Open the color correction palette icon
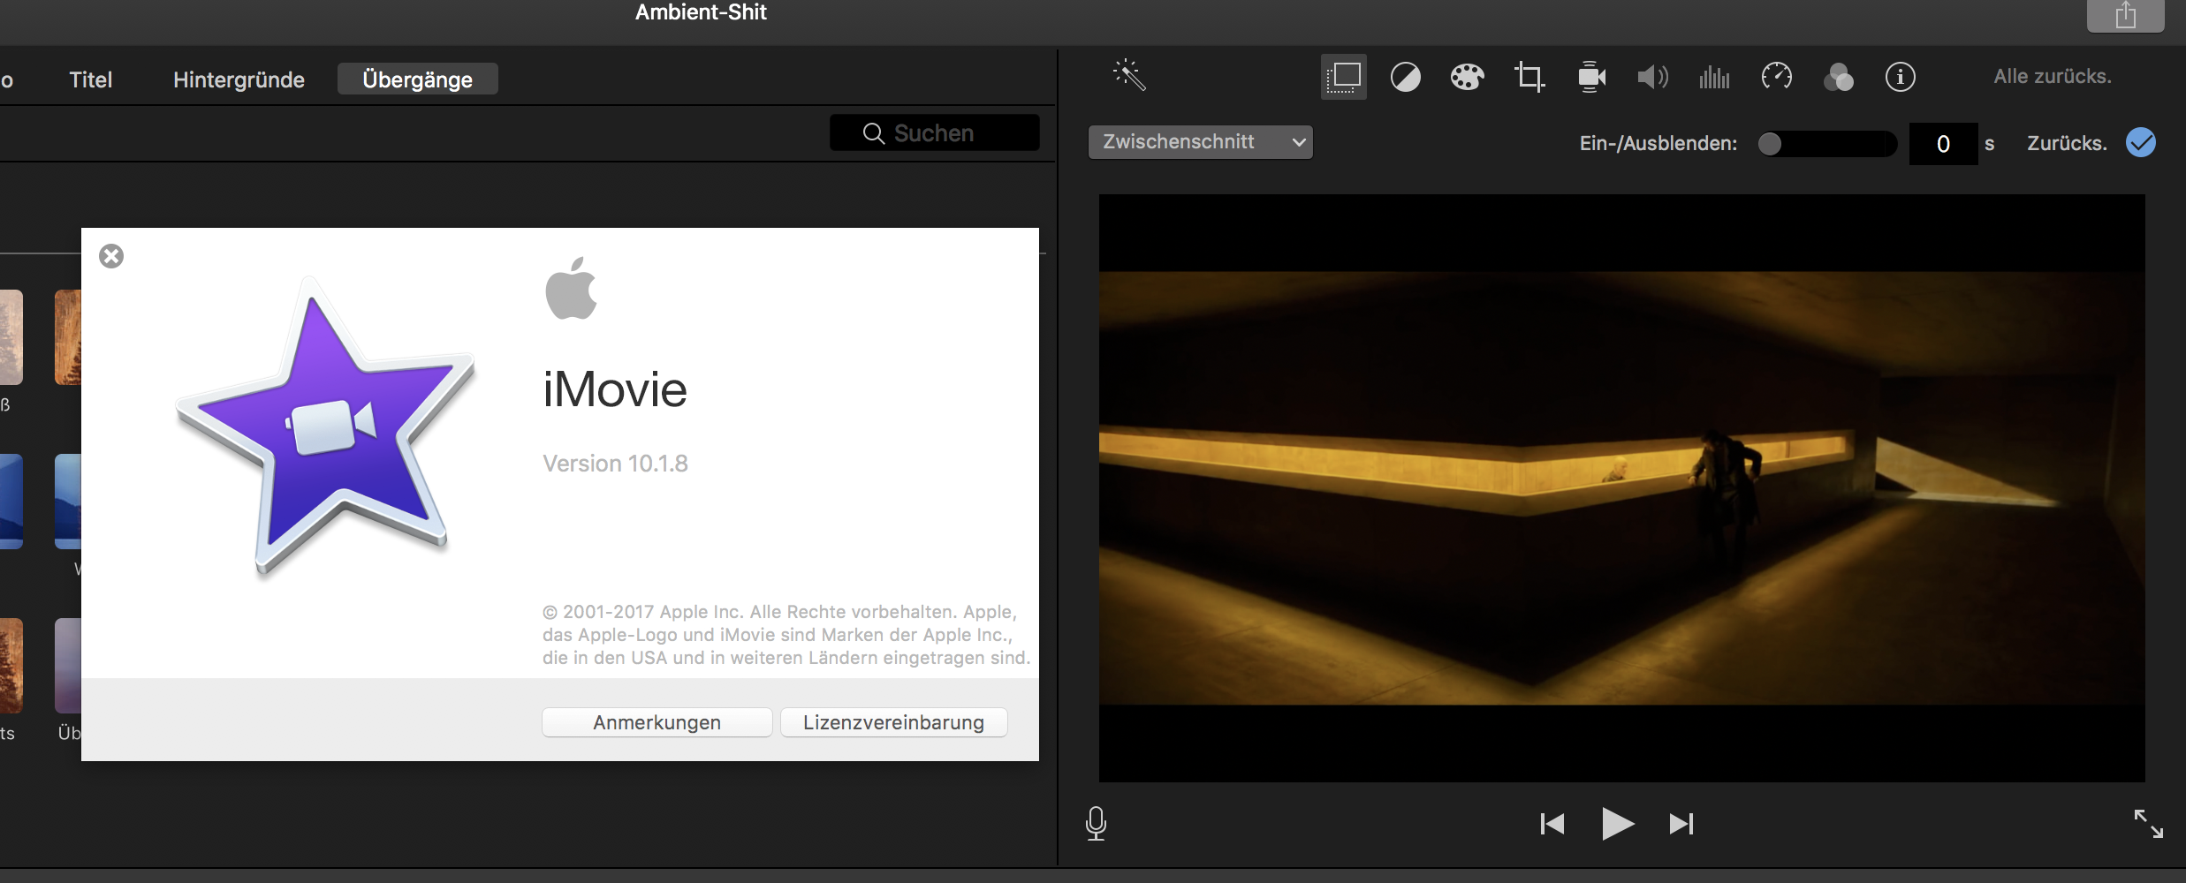2186x883 pixels. (1467, 77)
